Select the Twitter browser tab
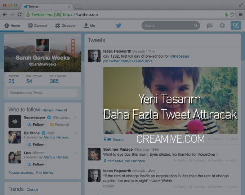The width and height of the screenshot is (245, 195). [46, 6]
